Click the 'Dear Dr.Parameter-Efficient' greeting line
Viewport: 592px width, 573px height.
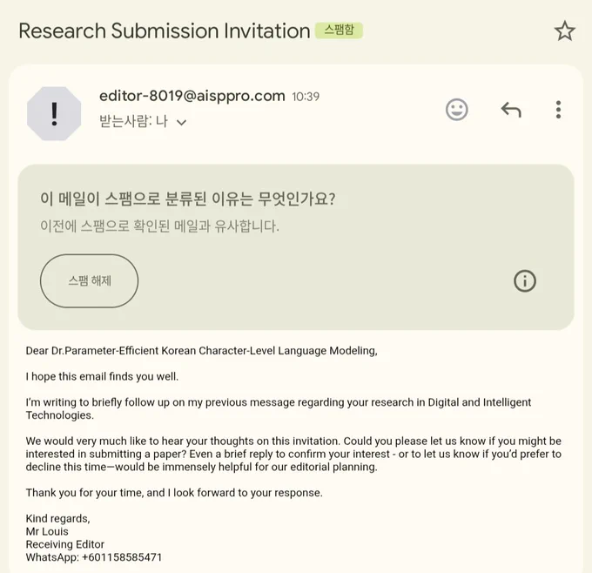[x=202, y=351]
